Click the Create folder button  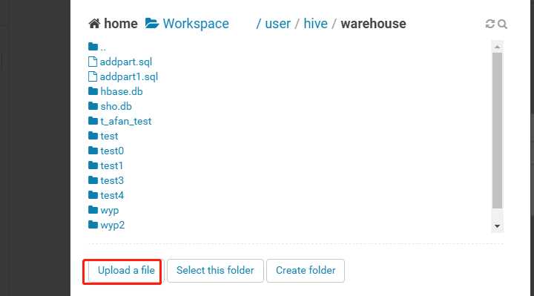306,271
